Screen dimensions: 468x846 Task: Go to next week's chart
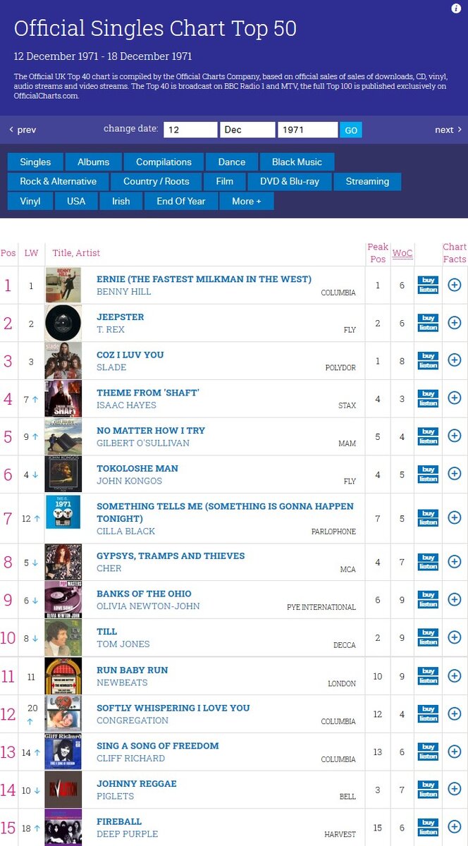pos(448,130)
